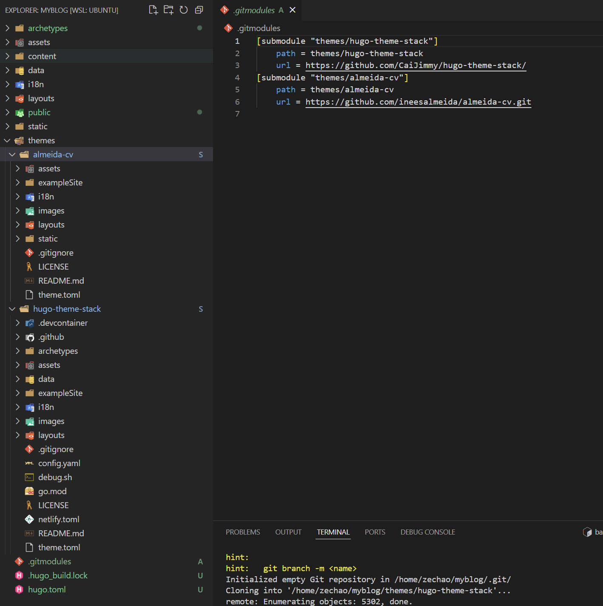Expand the content folder
Image resolution: width=603 pixels, height=606 pixels.
7,56
